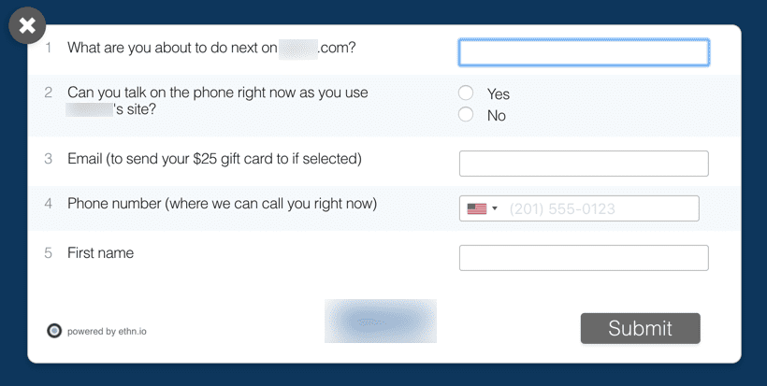The height and width of the screenshot is (386, 767).
Task: Click the First name input field
Action: click(x=584, y=258)
